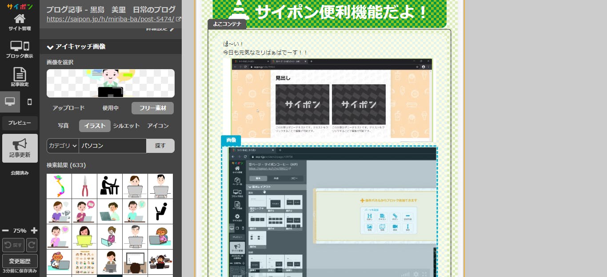Viewport: 607px width, 277px height.
Task: Pick the woman behind yellow monitor illustration
Action: click(x=84, y=237)
